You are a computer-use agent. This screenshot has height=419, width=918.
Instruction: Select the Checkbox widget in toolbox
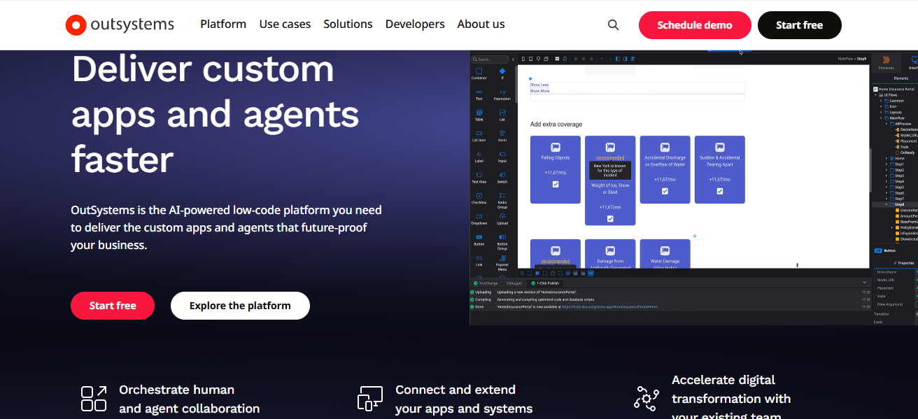(x=479, y=198)
